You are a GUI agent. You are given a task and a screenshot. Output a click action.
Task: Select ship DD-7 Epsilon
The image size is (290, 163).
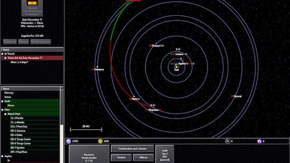(x=17, y=148)
